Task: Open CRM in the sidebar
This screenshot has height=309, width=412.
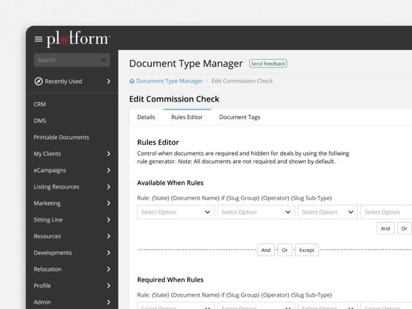Action: tap(40, 104)
